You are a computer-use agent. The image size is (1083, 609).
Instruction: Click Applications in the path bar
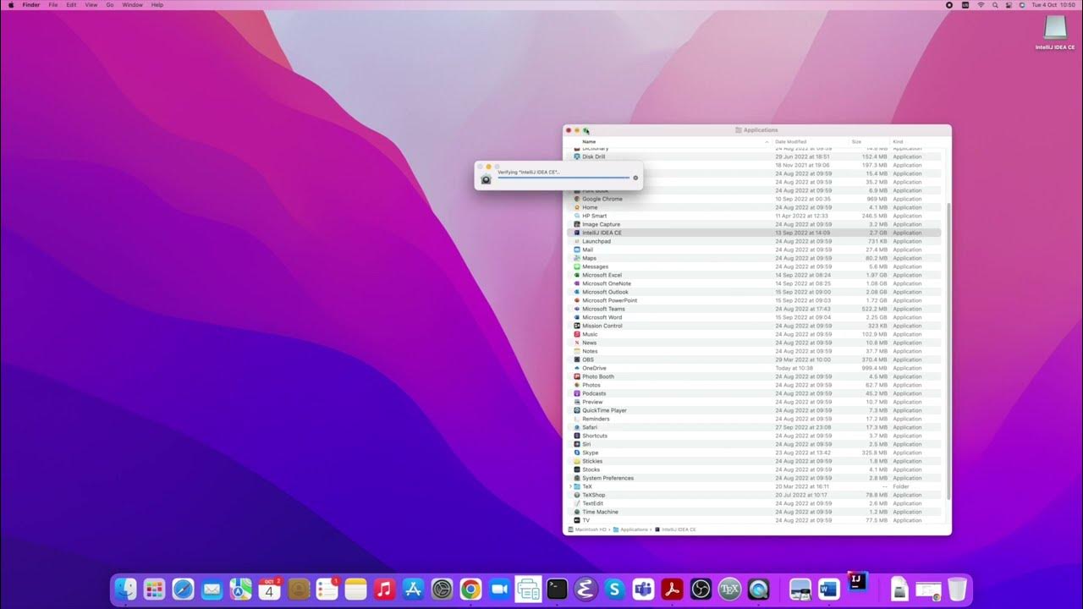(631, 529)
